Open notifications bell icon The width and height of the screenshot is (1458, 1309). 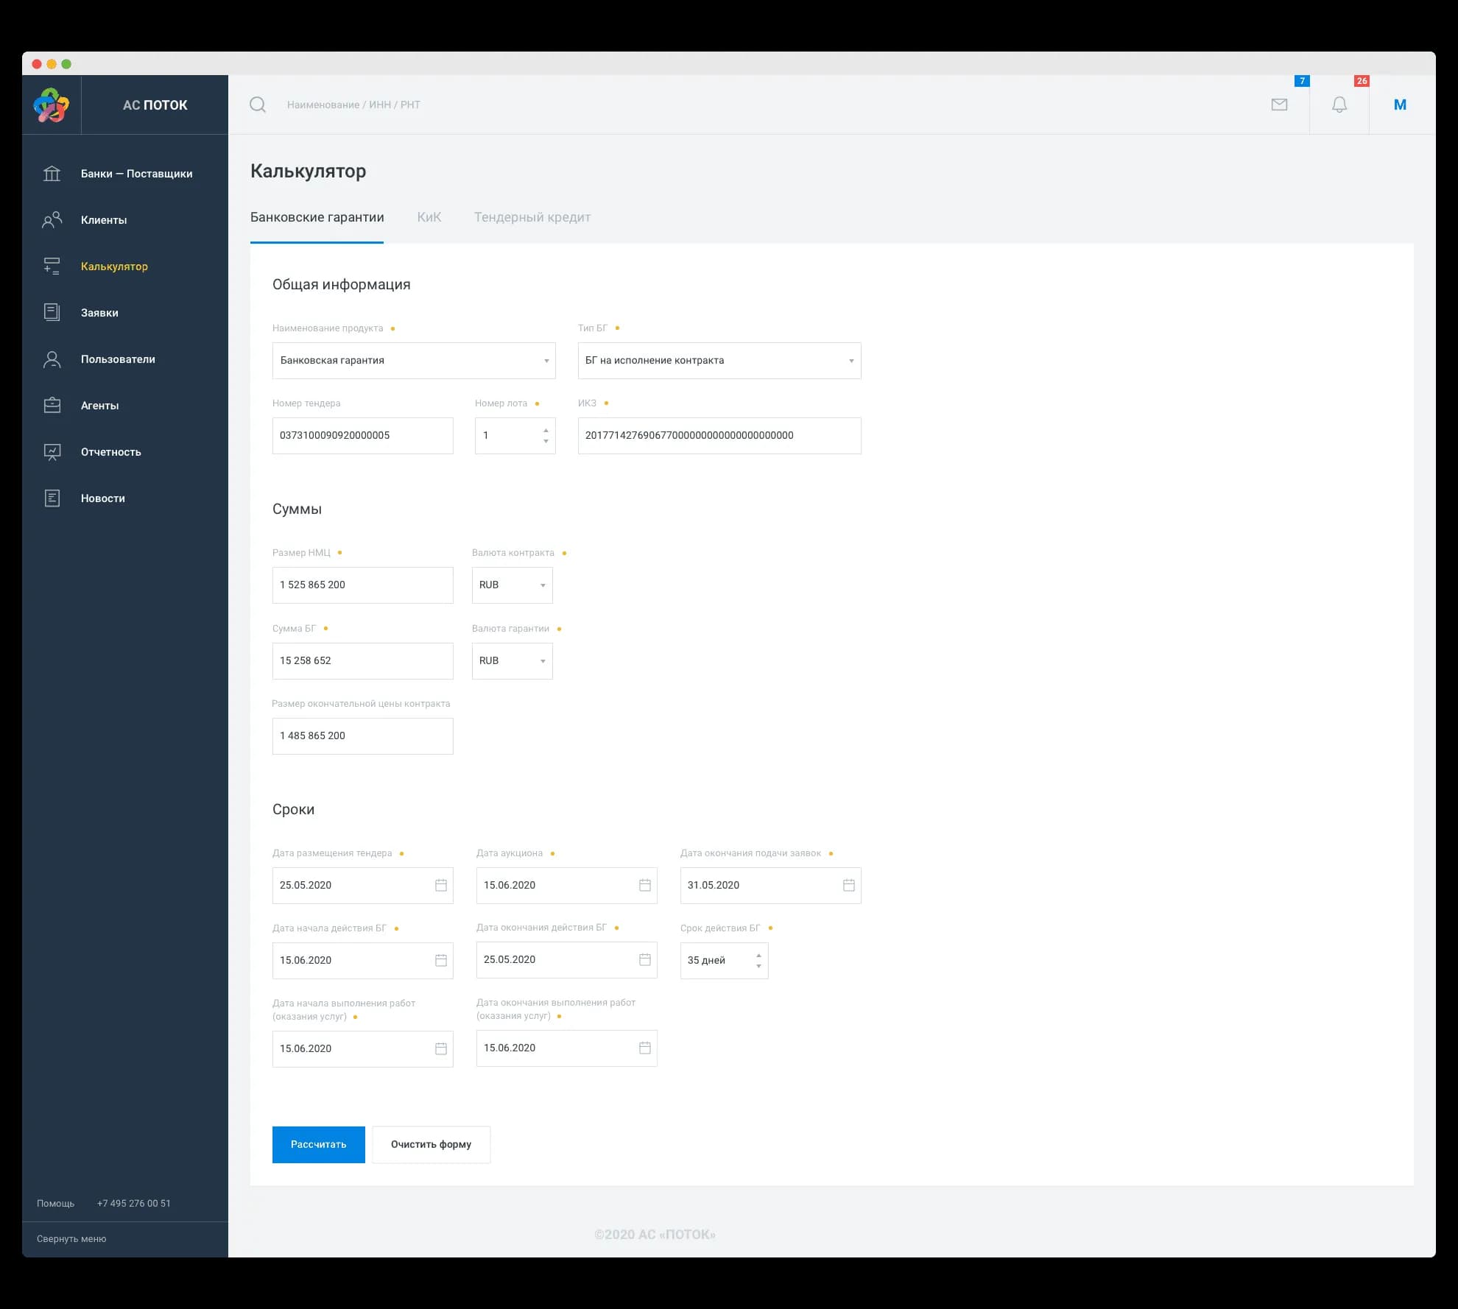1339,105
